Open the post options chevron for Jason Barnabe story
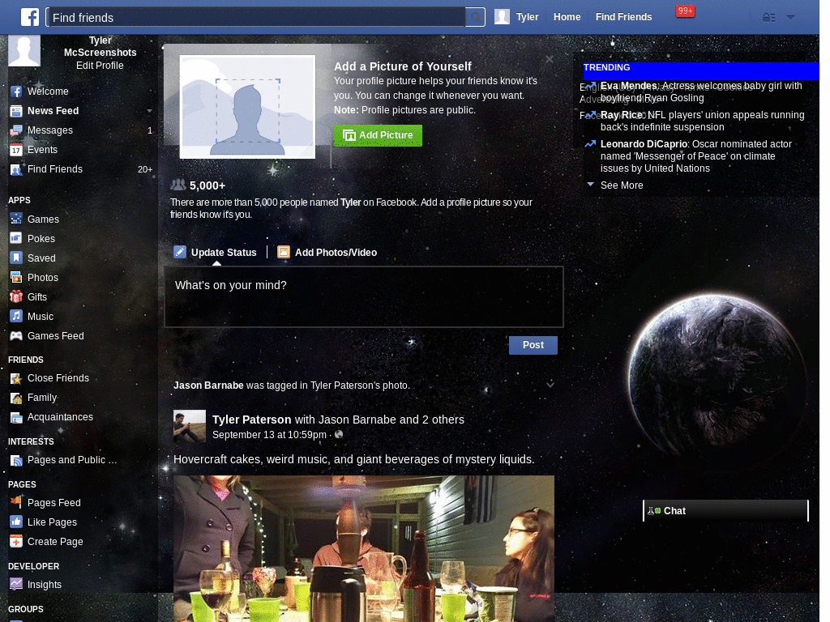The width and height of the screenshot is (830, 622). coord(550,385)
